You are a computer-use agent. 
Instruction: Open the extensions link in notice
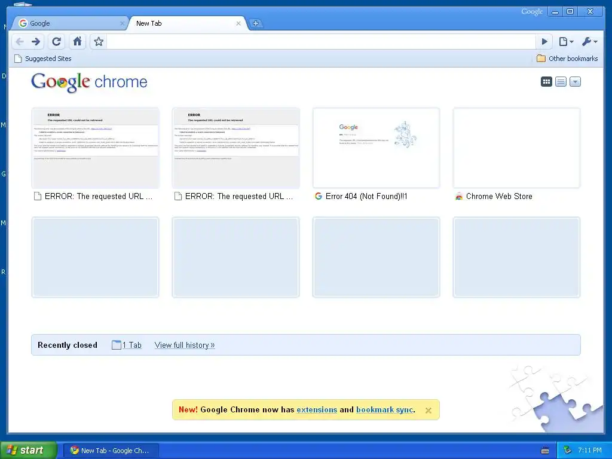[x=317, y=410]
